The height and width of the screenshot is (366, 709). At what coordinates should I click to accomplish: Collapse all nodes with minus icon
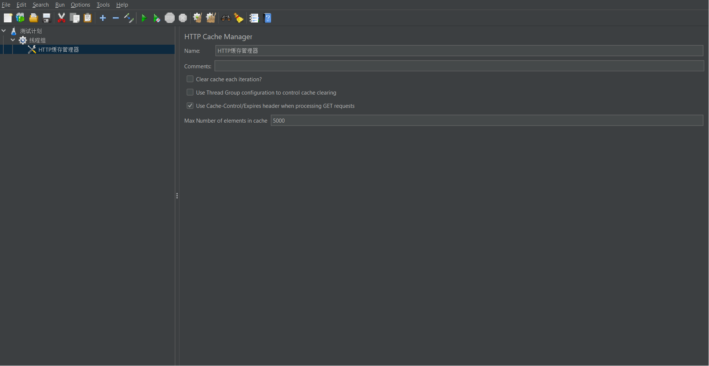tap(116, 18)
